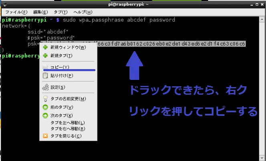Choose コピー from the context menu
This screenshot has height=161, width=267.
tap(60, 67)
